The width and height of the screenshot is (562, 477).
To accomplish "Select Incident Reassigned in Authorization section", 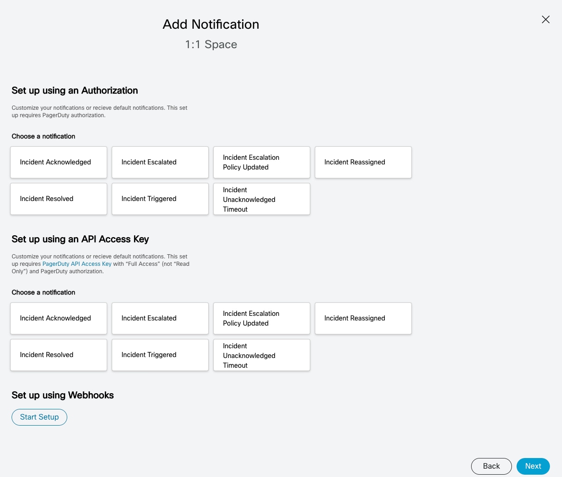I will point(363,162).
